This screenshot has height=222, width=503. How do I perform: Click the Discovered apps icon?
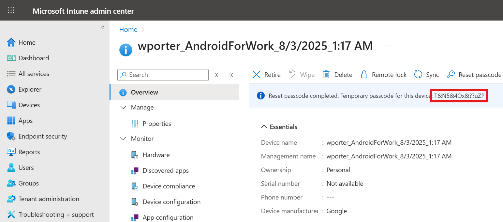135,170
